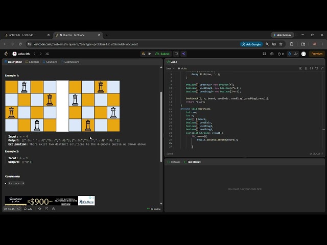Open the debugger icon beside Run
The width and height of the screenshot is (327, 245).
144,54
